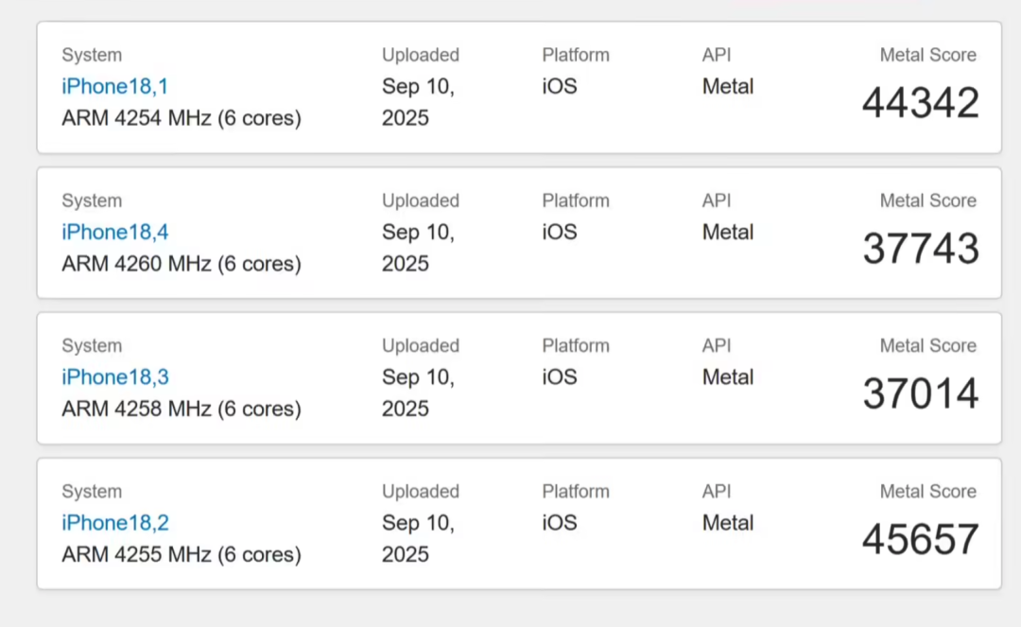Select the ARM 4258 MHz (6 cores) text
This screenshot has height=627, width=1021.
181,409
